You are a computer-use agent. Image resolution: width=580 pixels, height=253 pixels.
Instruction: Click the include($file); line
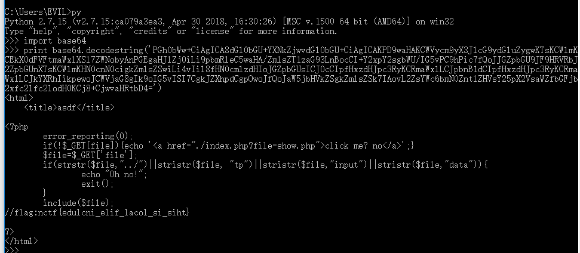78,203
